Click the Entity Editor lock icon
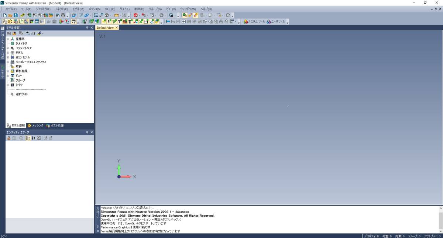 coord(9,138)
